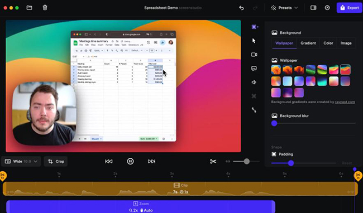The image size is (363, 213).
Task: Open the Presets dropdown
Action: pos(284,8)
